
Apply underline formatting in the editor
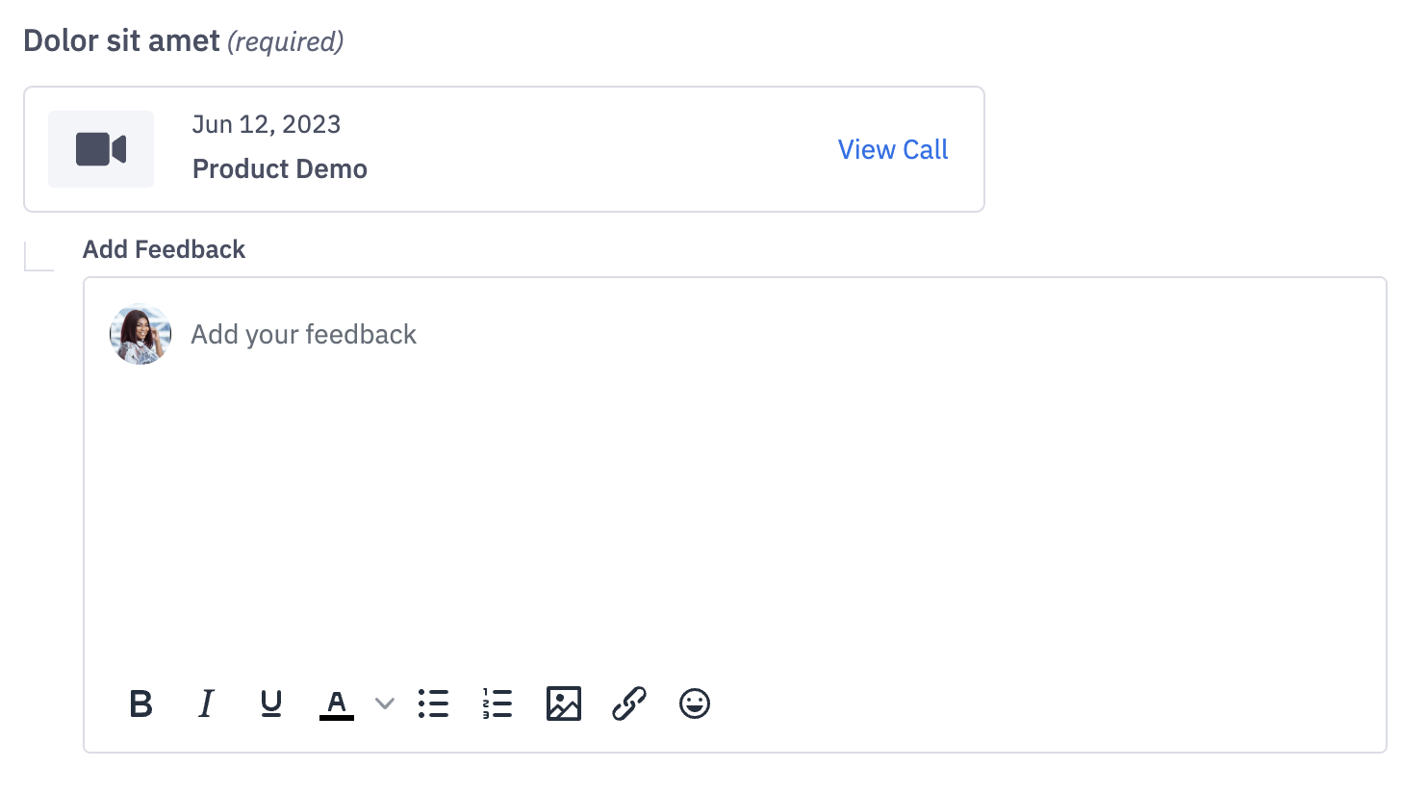pyautogui.click(x=271, y=703)
